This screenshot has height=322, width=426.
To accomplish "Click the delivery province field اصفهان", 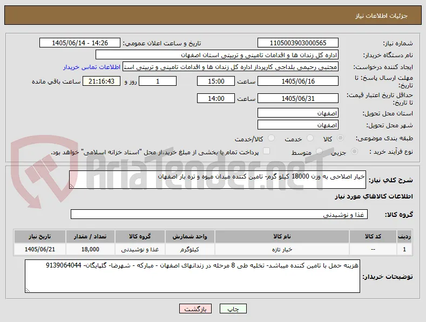I will point(297,113).
